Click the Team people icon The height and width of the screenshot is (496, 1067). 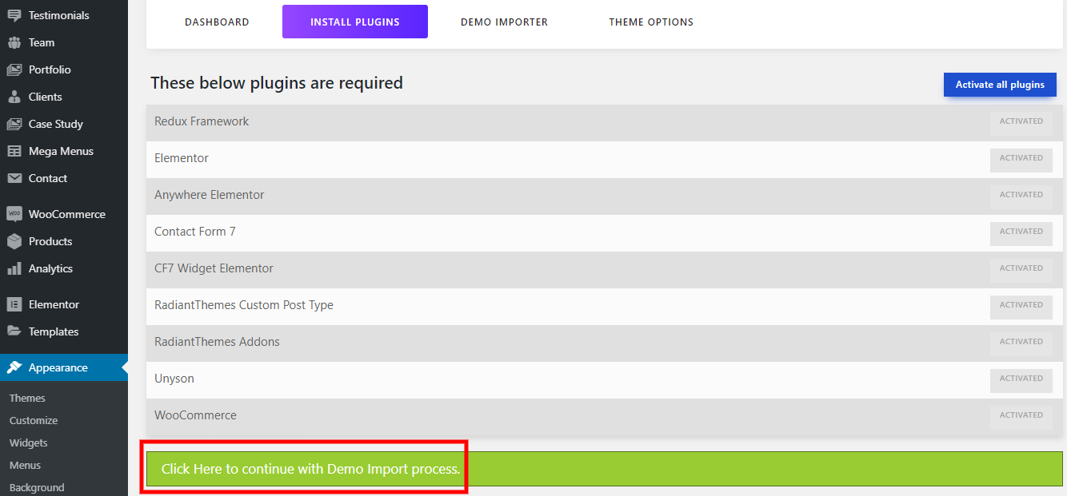coord(14,42)
